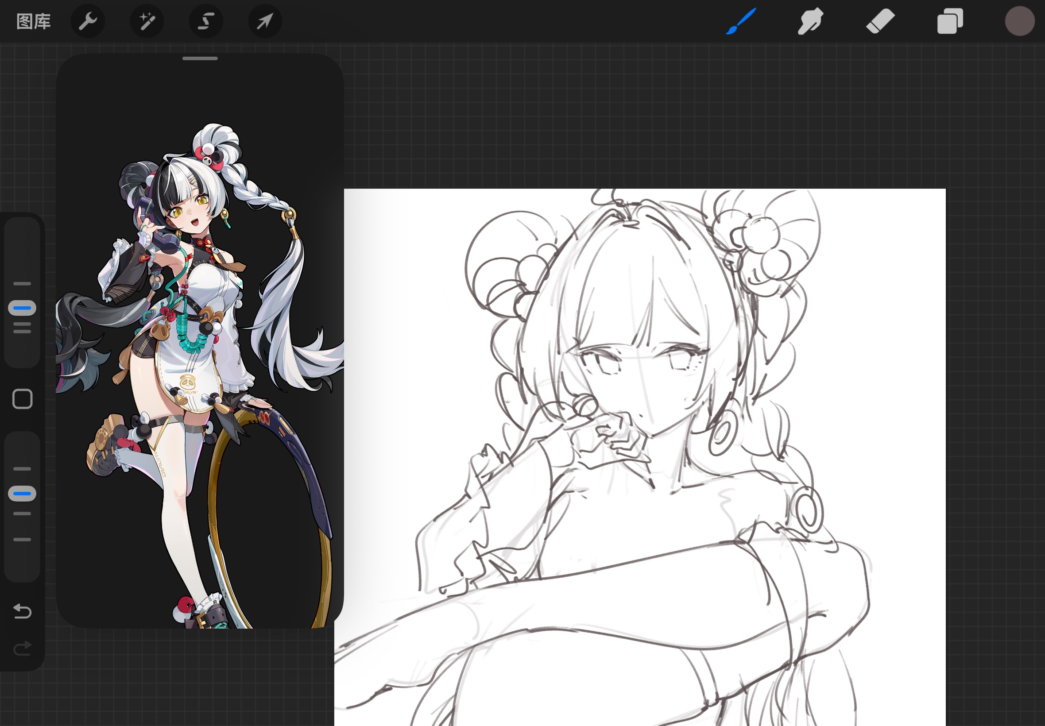Select the Smudge tool
The width and height of the screenshot is (1045, 726).
[x=810, y=21]
